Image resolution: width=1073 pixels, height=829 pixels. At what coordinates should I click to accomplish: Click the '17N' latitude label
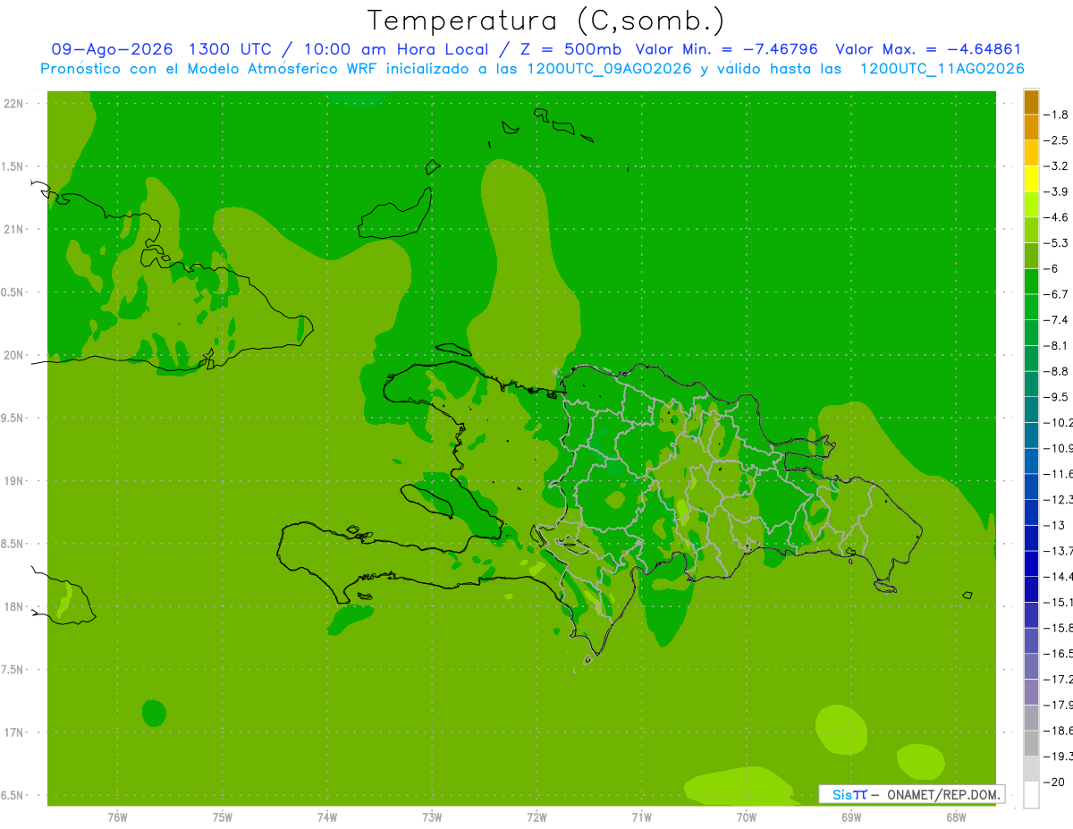pyautogui.click(x=13, y=732)
